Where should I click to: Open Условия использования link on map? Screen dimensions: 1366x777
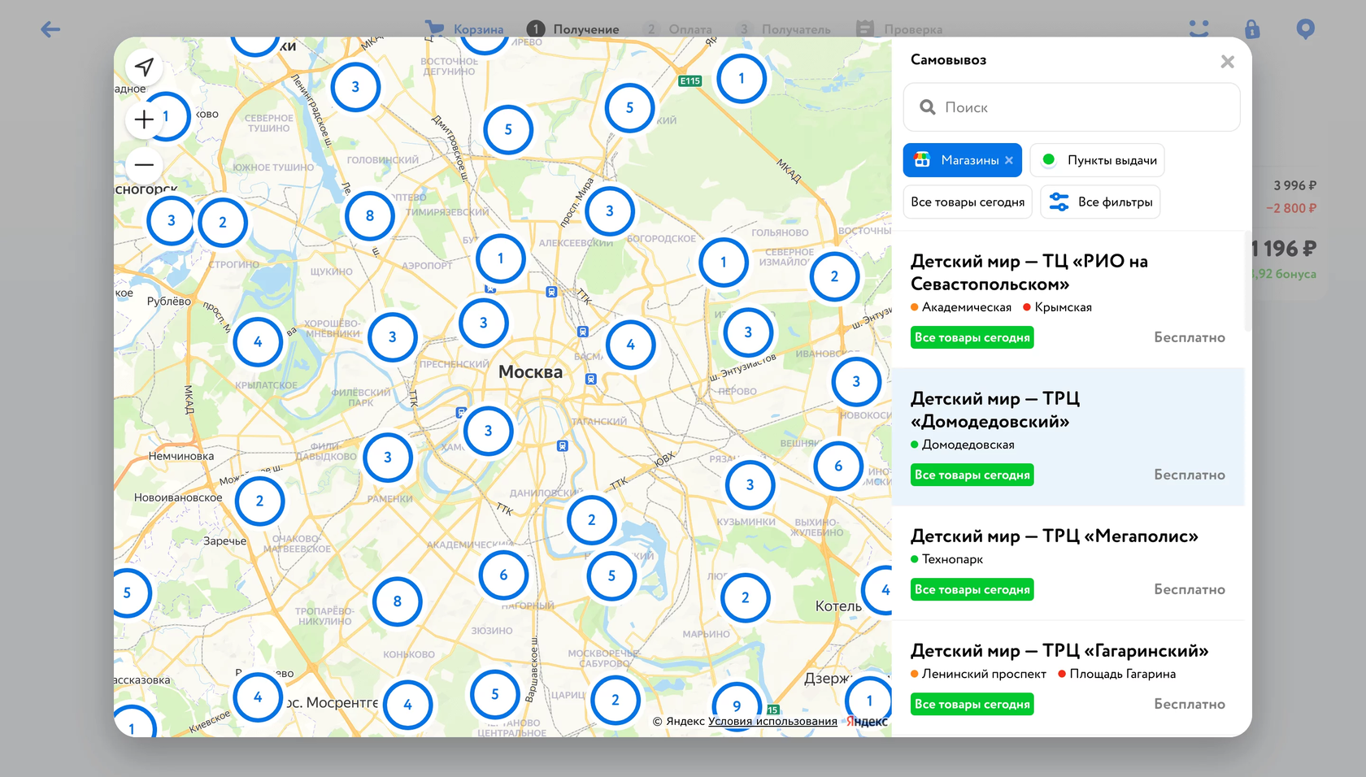click(772, 721)
